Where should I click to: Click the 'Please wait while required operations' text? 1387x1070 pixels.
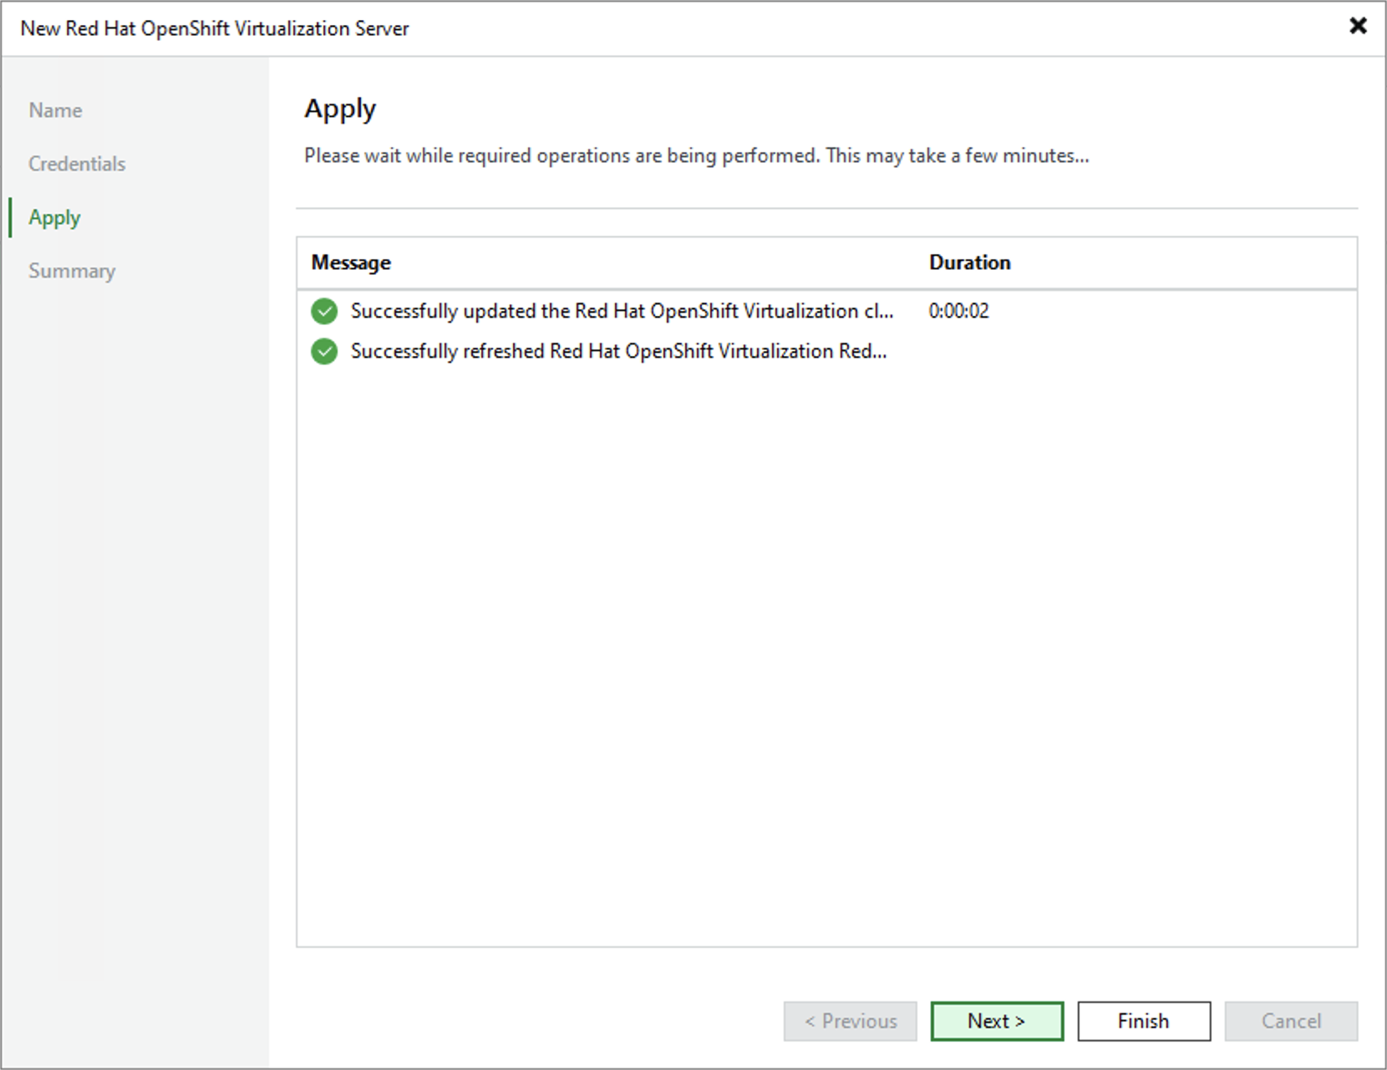pos(696,155)
